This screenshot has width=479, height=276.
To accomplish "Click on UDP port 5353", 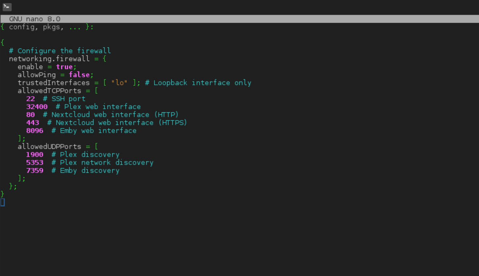I will (x=35, y=163).
